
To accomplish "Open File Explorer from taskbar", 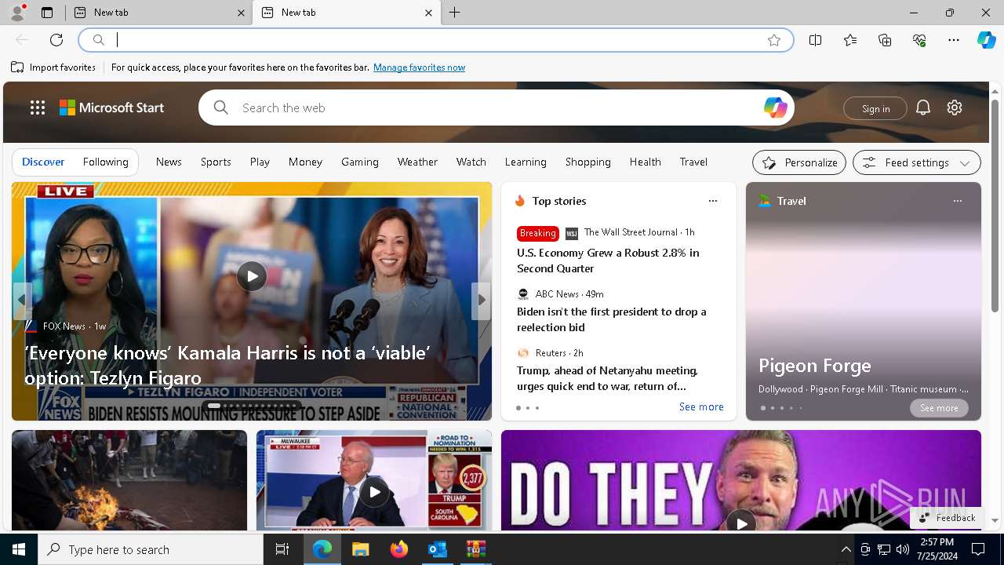I will 360,549.
